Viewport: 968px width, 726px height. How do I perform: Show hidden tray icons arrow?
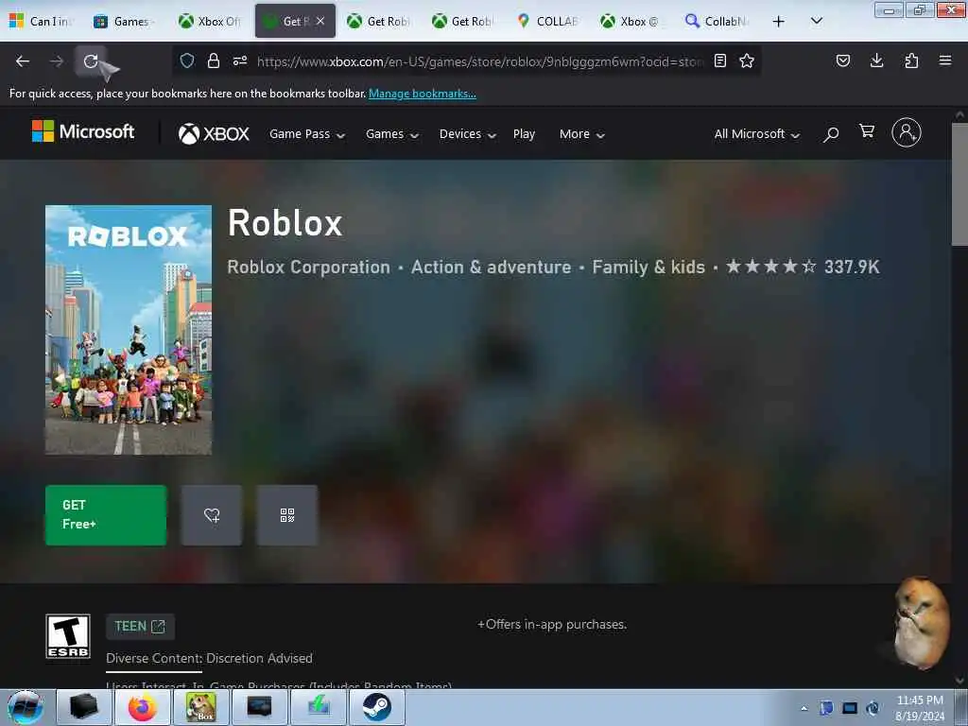(804, 708)
